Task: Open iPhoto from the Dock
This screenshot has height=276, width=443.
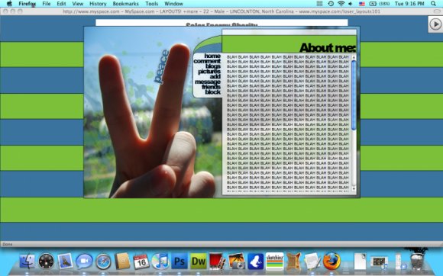Action: tap(237, 262)
